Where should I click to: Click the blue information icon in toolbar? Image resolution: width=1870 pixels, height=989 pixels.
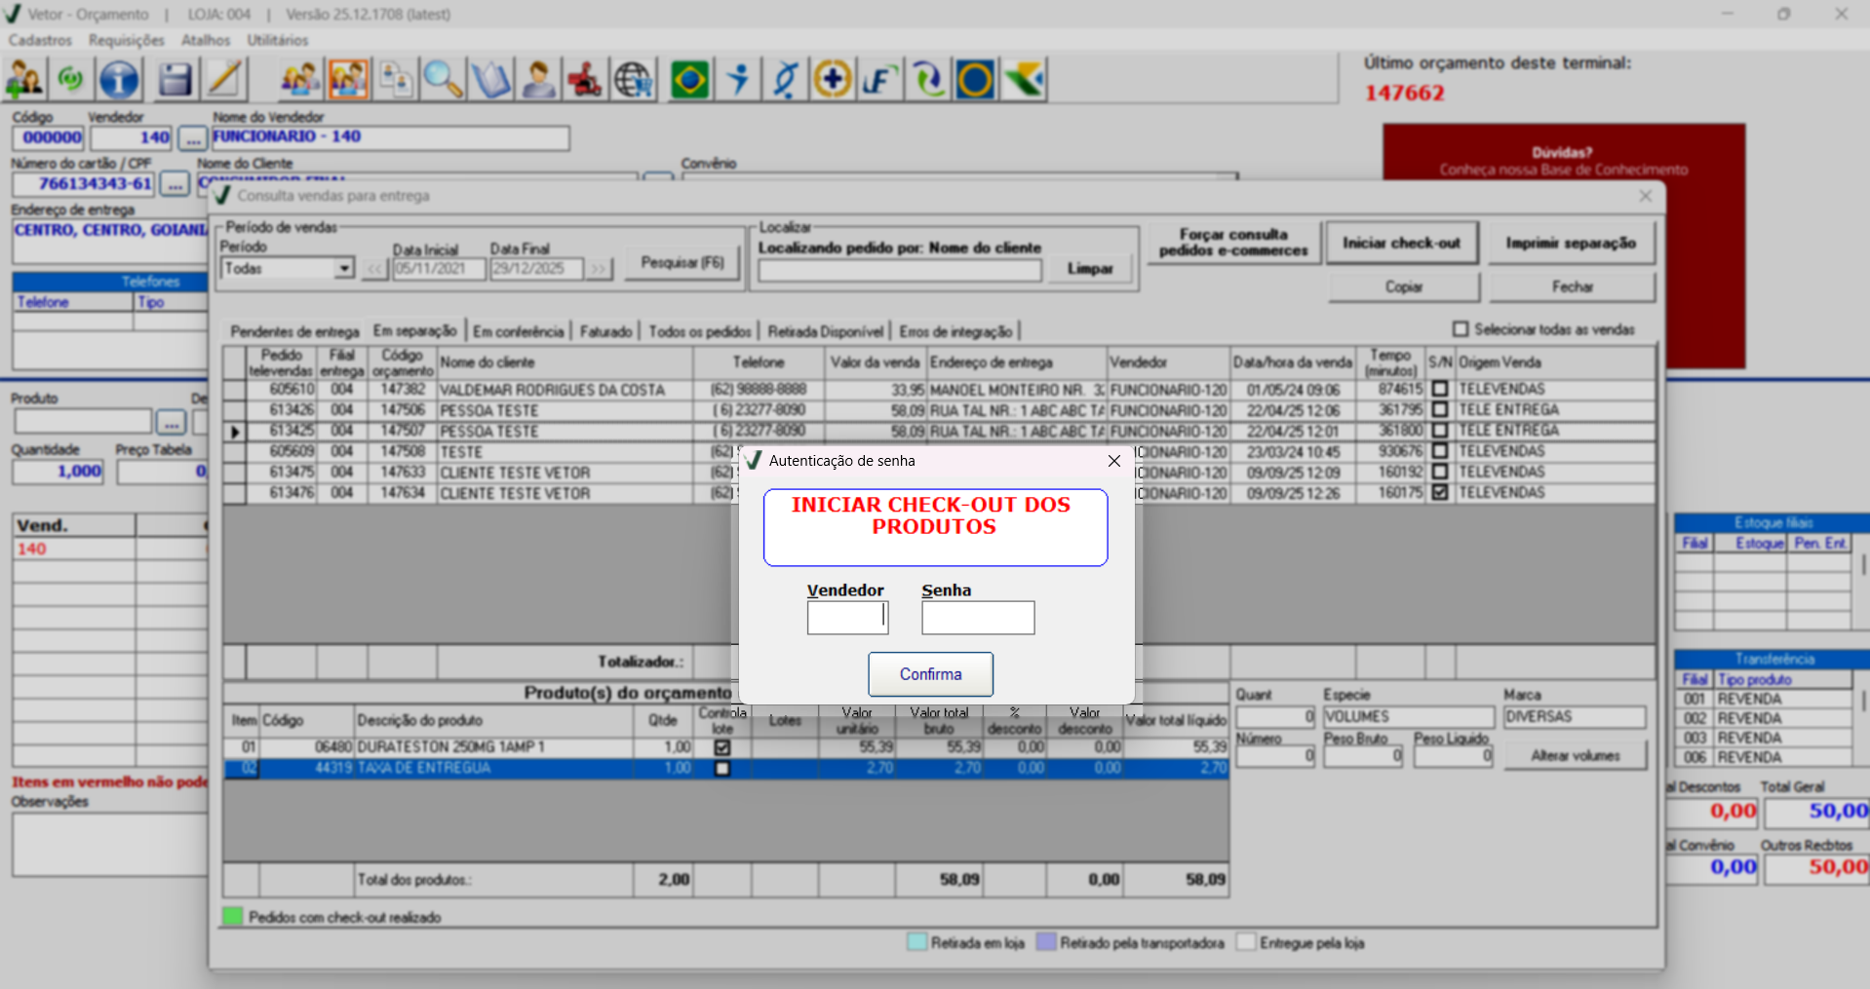tap(119, 80)
